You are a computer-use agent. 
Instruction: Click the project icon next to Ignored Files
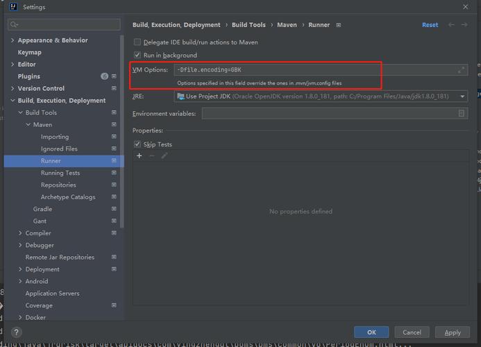114,149
